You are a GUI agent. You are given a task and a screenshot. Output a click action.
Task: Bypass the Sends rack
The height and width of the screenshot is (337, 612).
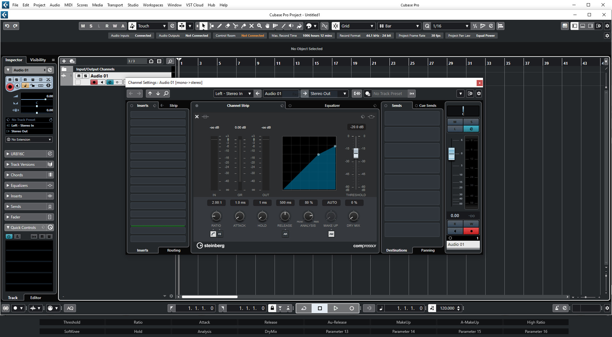click(386, 106)
